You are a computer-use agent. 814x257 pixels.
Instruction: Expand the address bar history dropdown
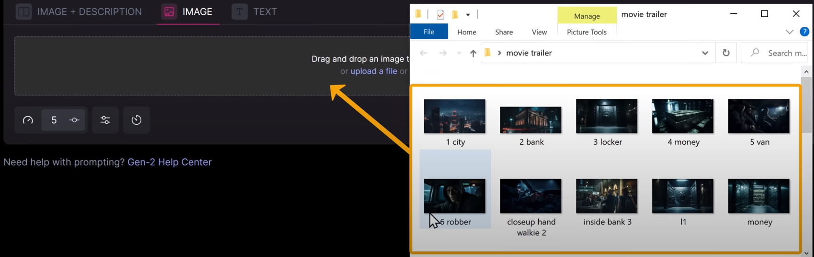(705, 53)
